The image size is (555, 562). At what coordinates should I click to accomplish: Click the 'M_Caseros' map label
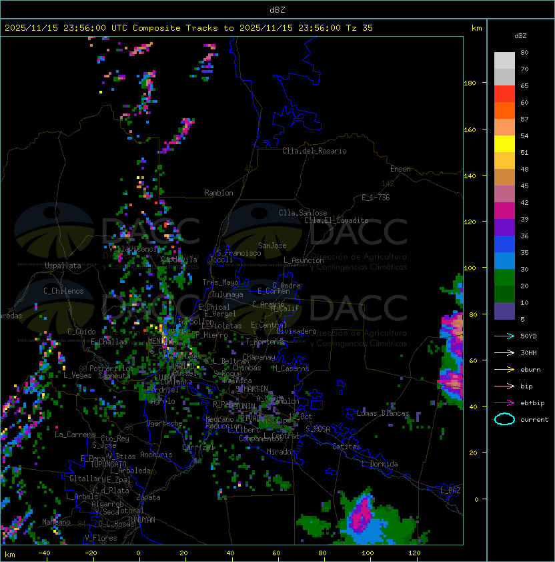[x=291, y=368]
